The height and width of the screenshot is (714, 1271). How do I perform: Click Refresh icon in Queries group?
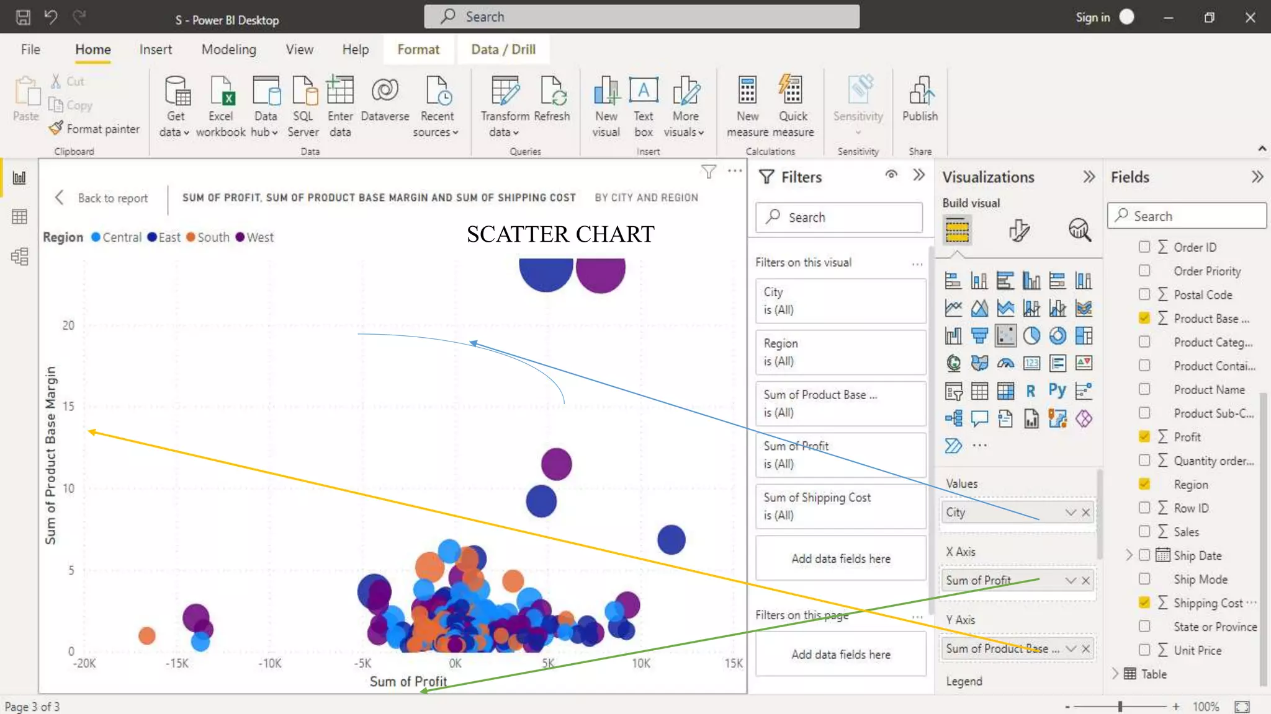pyautogui.click(x=552, y=90)
